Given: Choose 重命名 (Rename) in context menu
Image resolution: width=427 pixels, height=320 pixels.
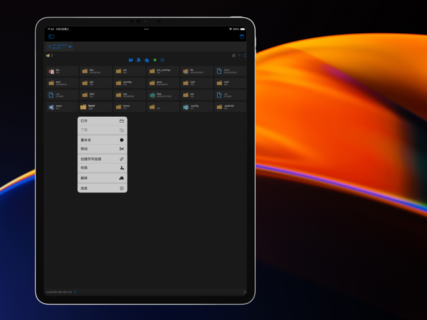Looking at the screenshot, I should (102, 140).
